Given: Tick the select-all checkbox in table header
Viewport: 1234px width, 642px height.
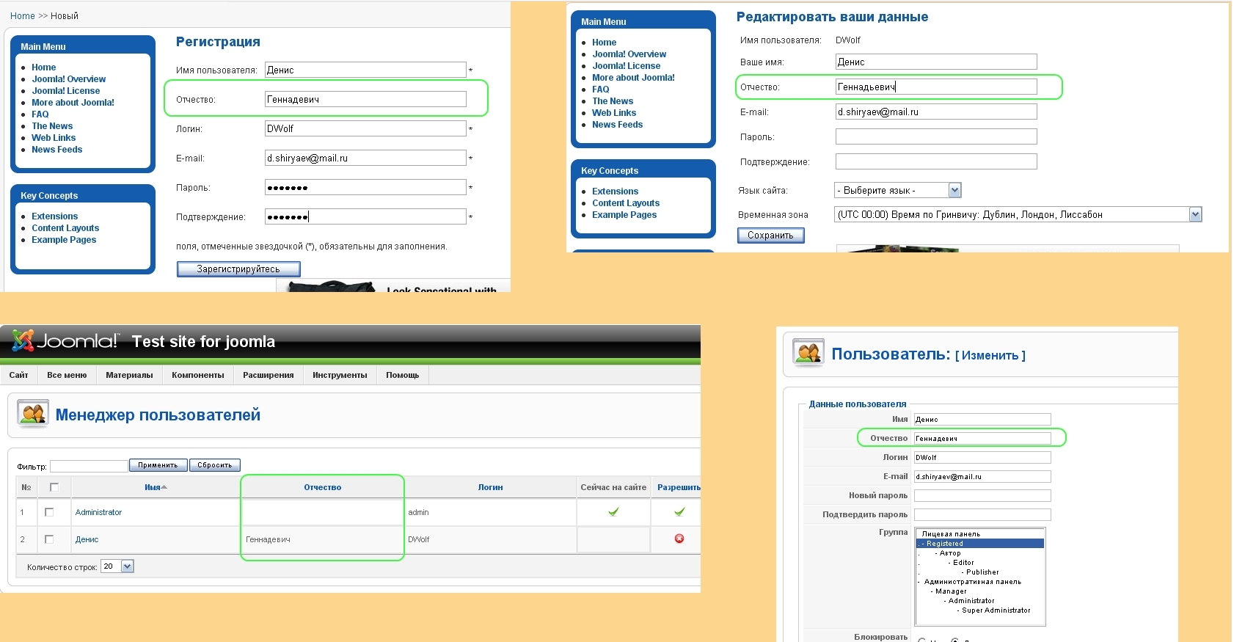Looking at the screenshot, I should pos(54,487).
